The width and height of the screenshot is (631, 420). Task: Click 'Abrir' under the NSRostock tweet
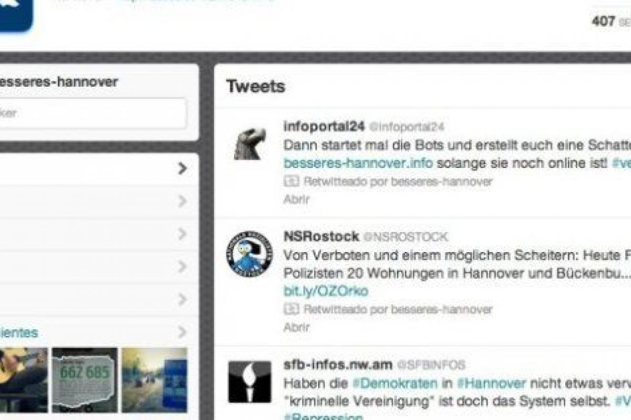tap(297, 327)
